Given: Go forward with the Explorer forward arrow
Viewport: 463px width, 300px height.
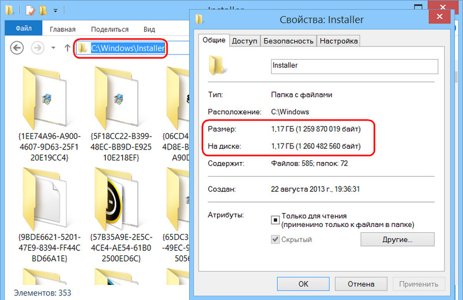Looking at the screenshot, I should pyautogui.click(x=38, y=48).
